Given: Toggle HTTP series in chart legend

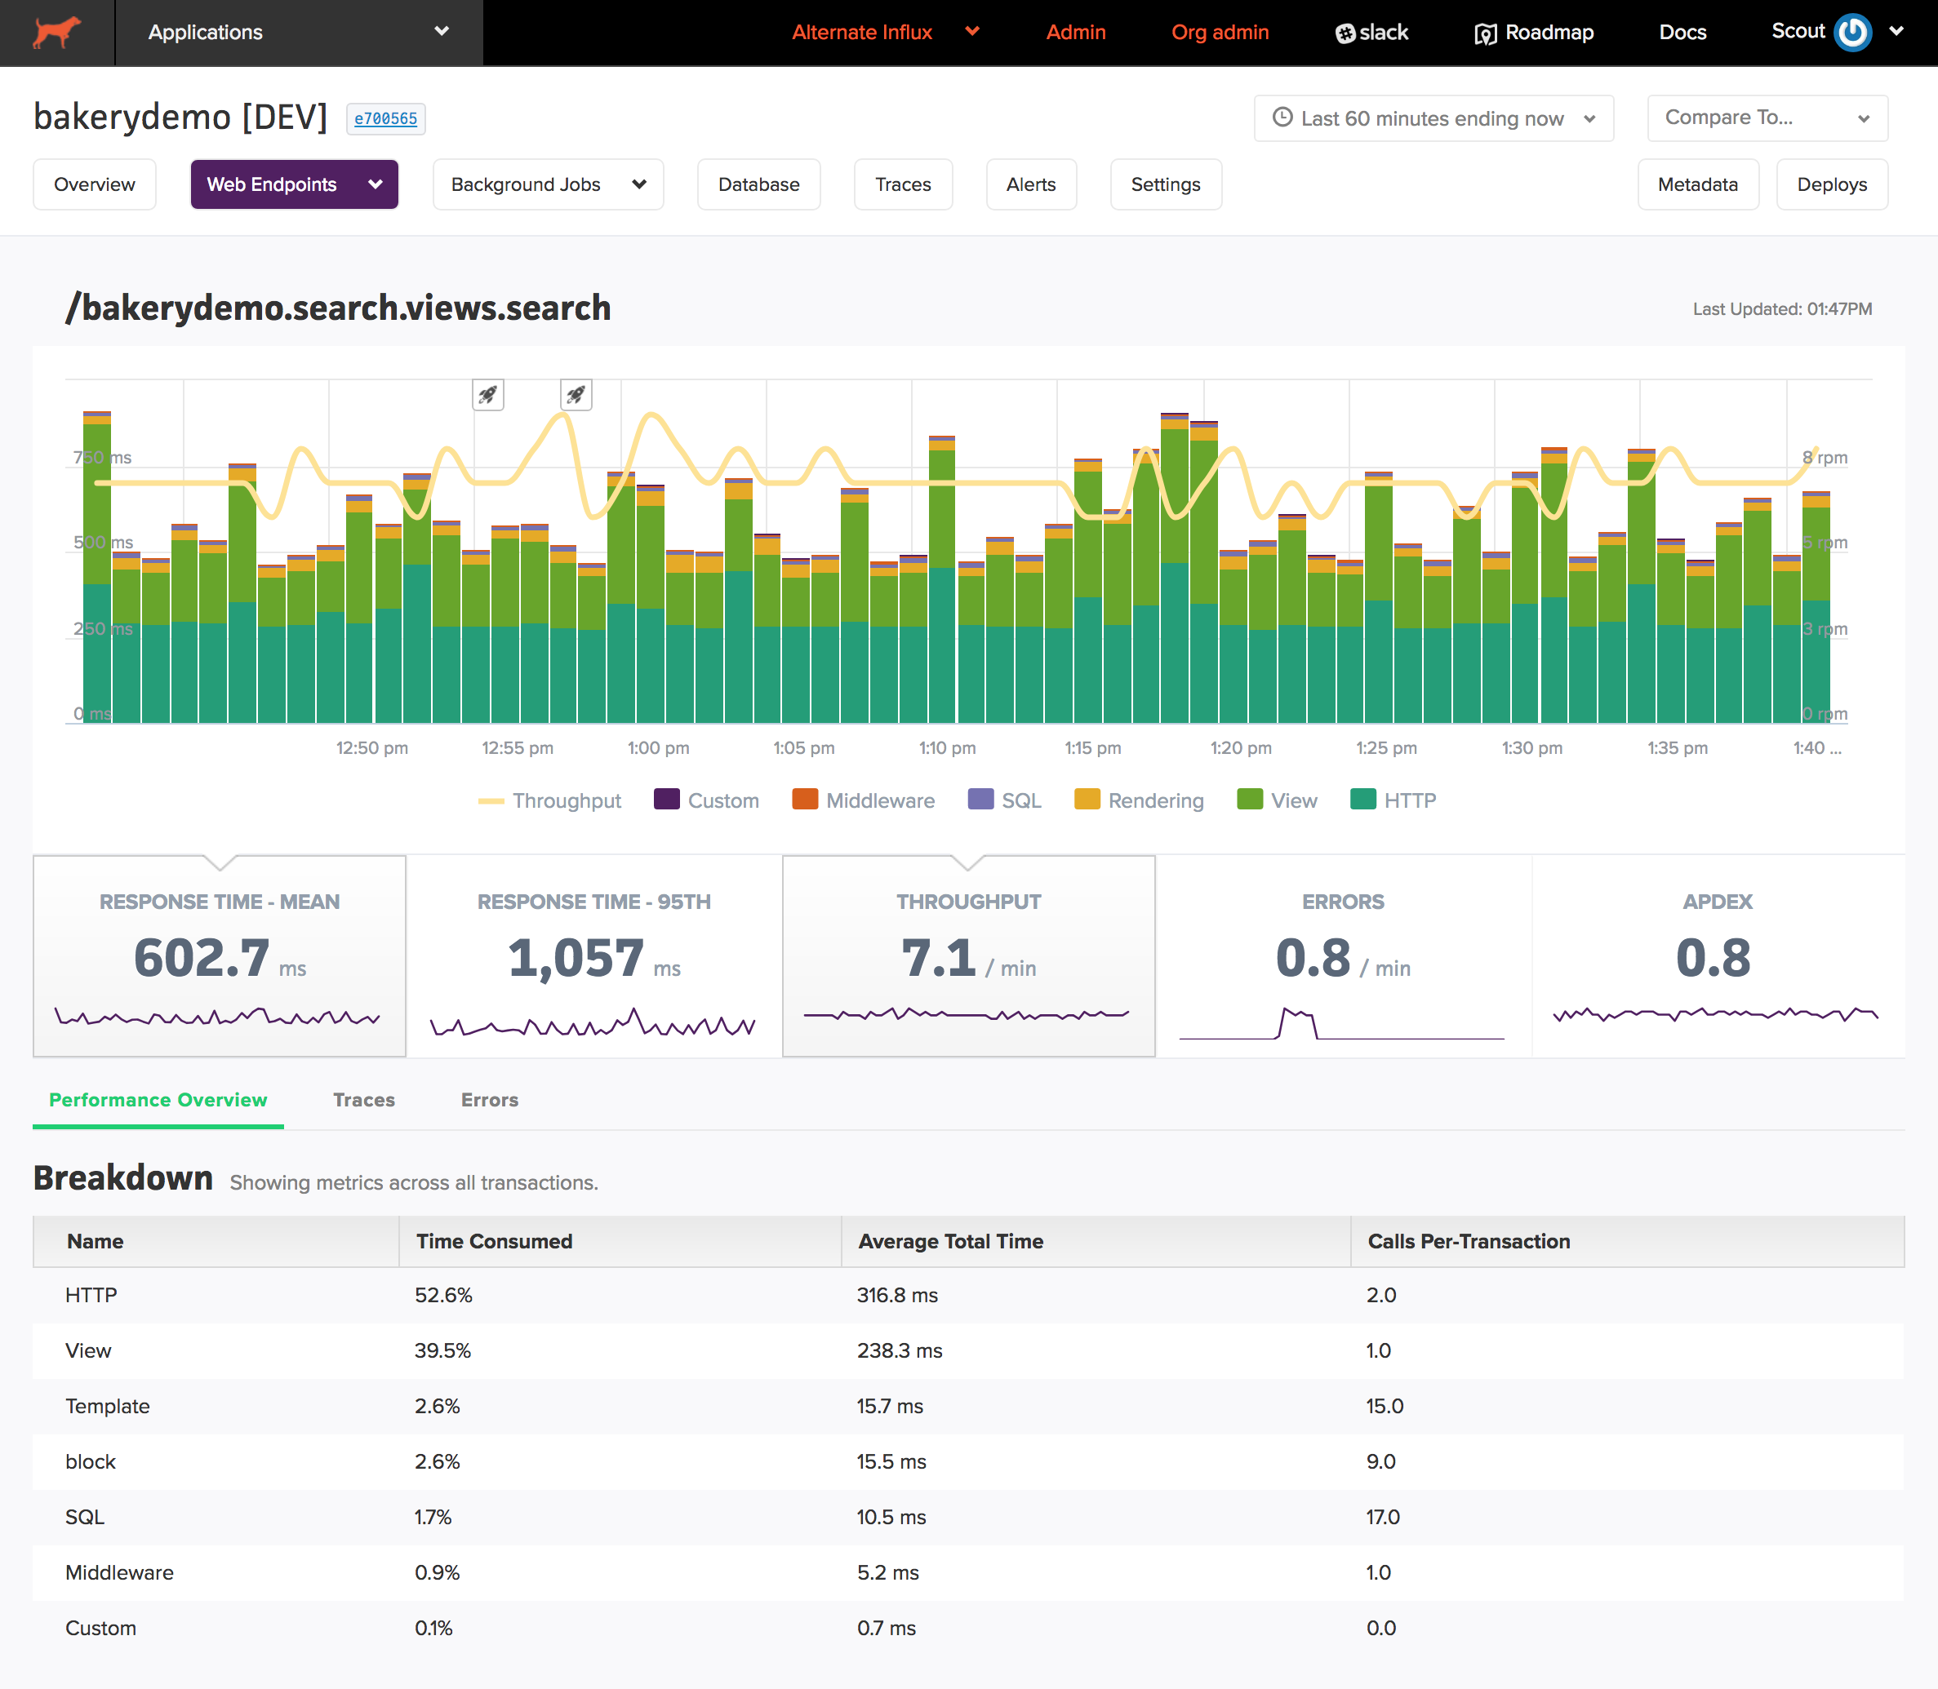Looking at the screenshot, I should pyautogui.click(x=1393, y=800).
